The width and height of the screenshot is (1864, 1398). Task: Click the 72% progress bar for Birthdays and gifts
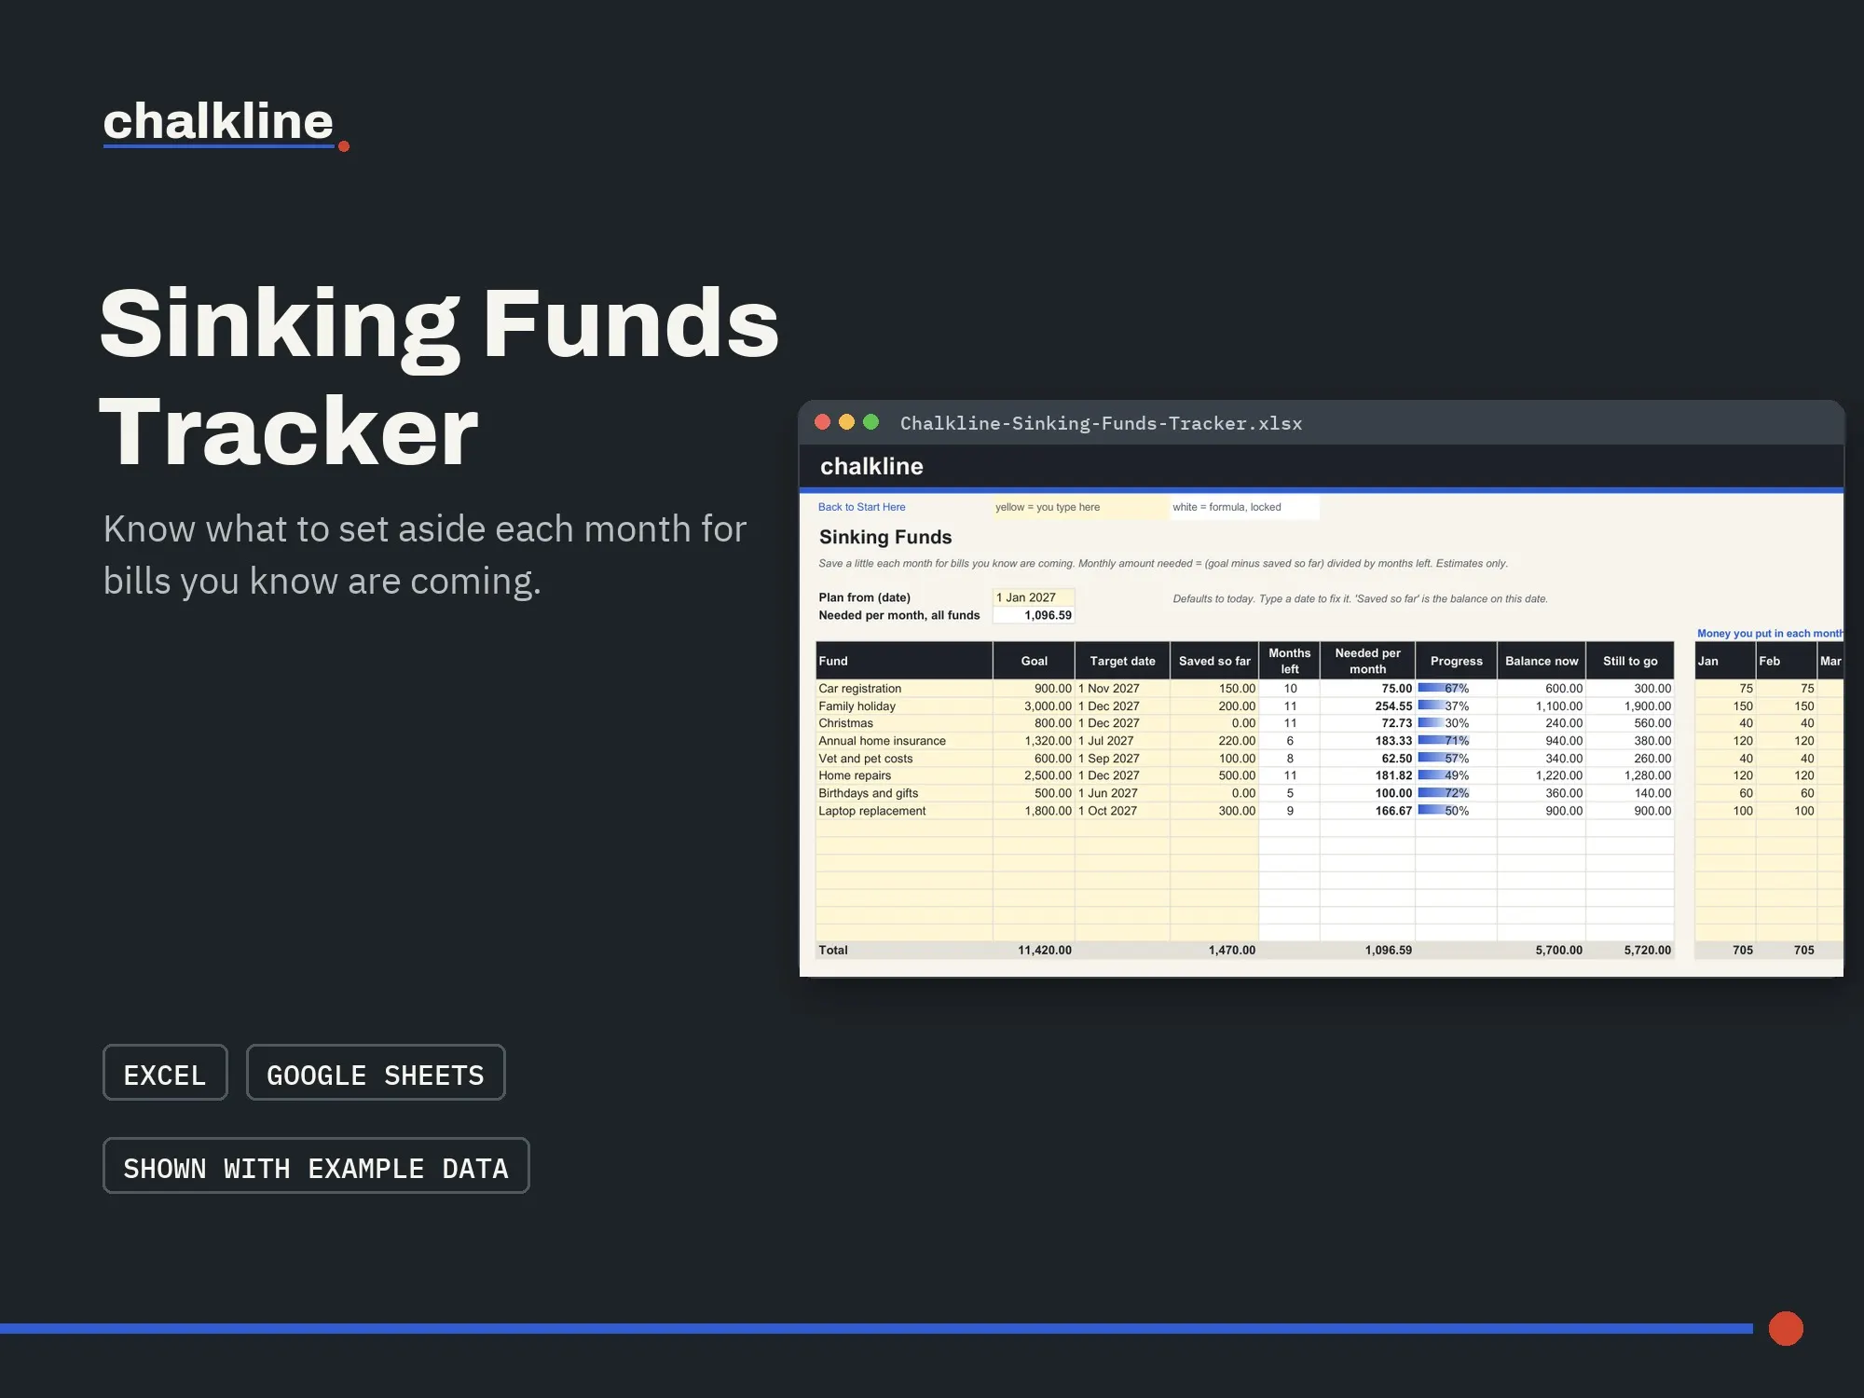(x=1456, y=793)
